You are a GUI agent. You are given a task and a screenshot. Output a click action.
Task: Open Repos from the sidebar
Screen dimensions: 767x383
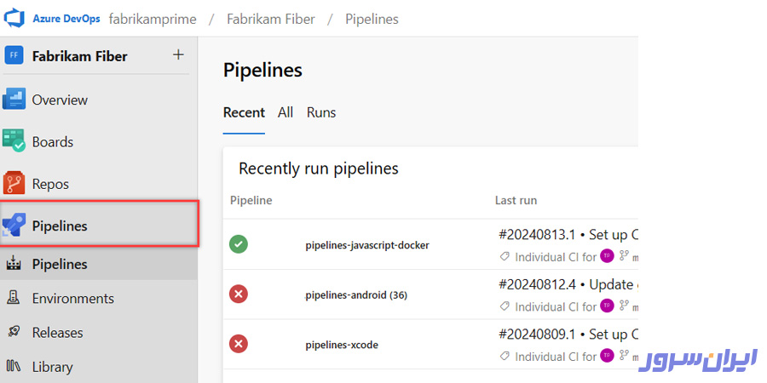(x=50, y=184)
